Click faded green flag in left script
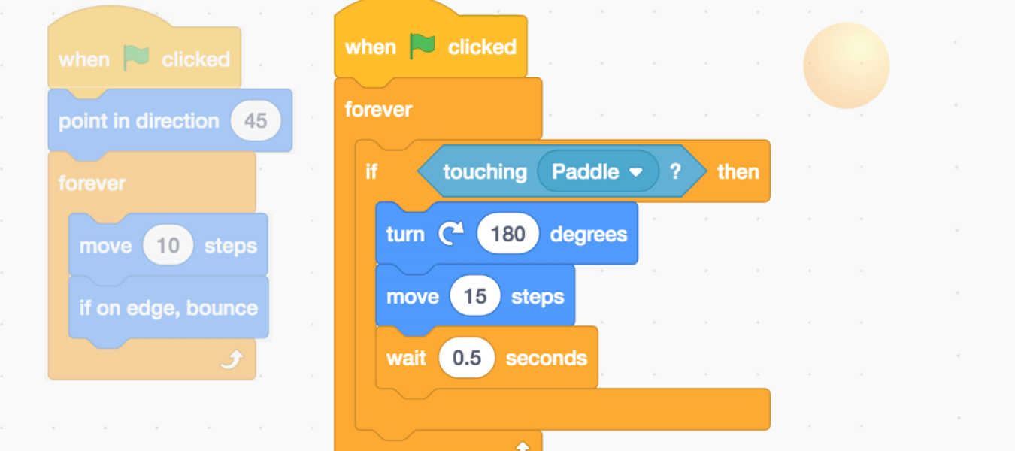1015x451 pixels. pyautogui.click(x=136, y=59)
